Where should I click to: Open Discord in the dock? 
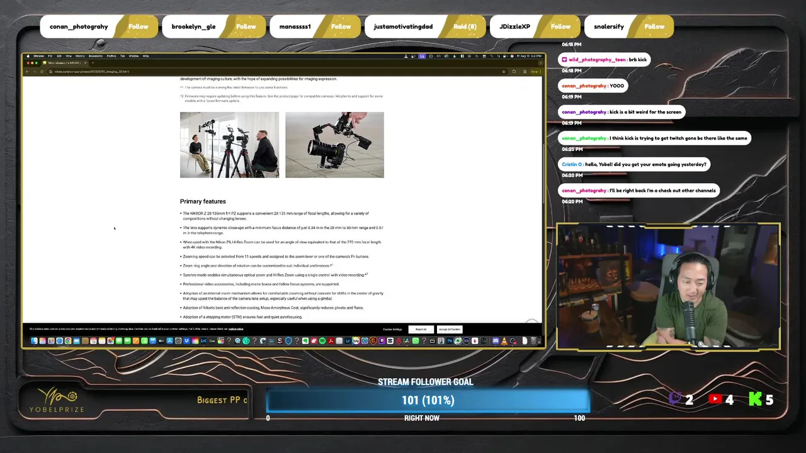[x=496, y=341]
